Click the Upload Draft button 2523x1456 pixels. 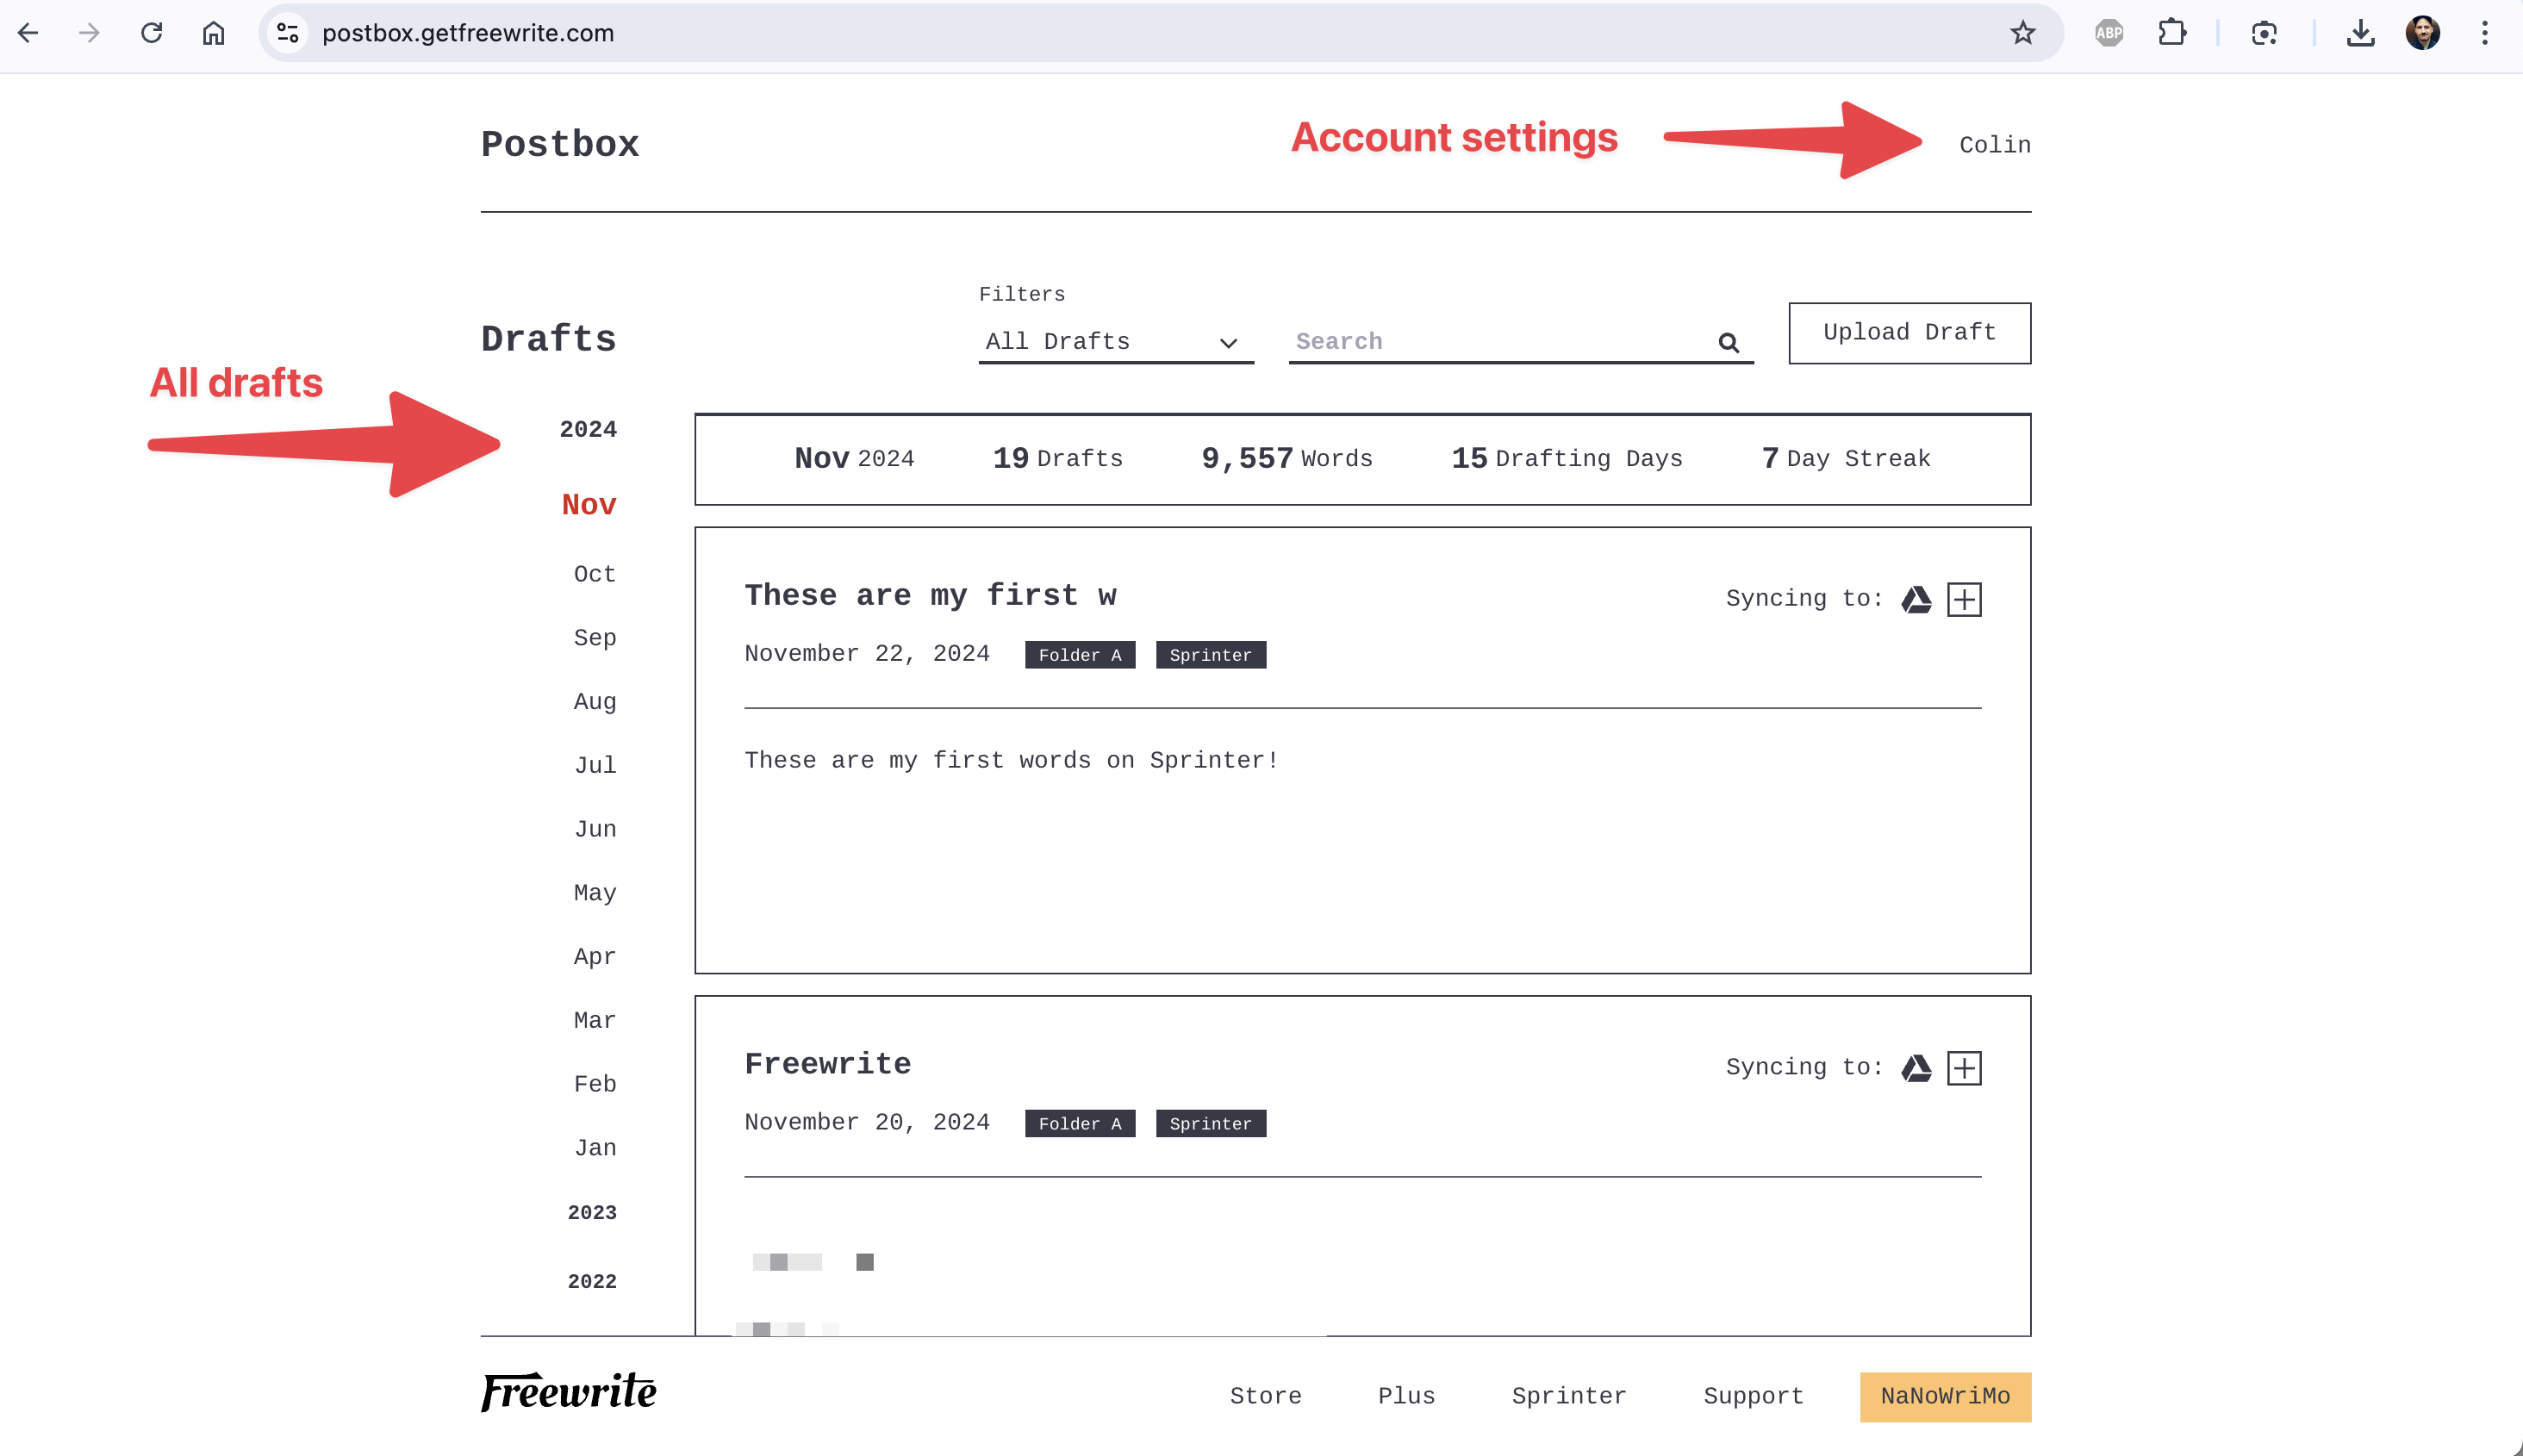[x=1908, y=333]
